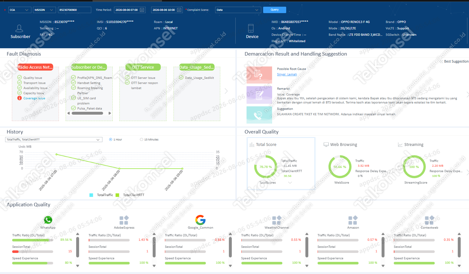Click the Data_Usage_Sedikit check icon
The height and width of the screenshot is (274, 469).
tap(181, 78)
